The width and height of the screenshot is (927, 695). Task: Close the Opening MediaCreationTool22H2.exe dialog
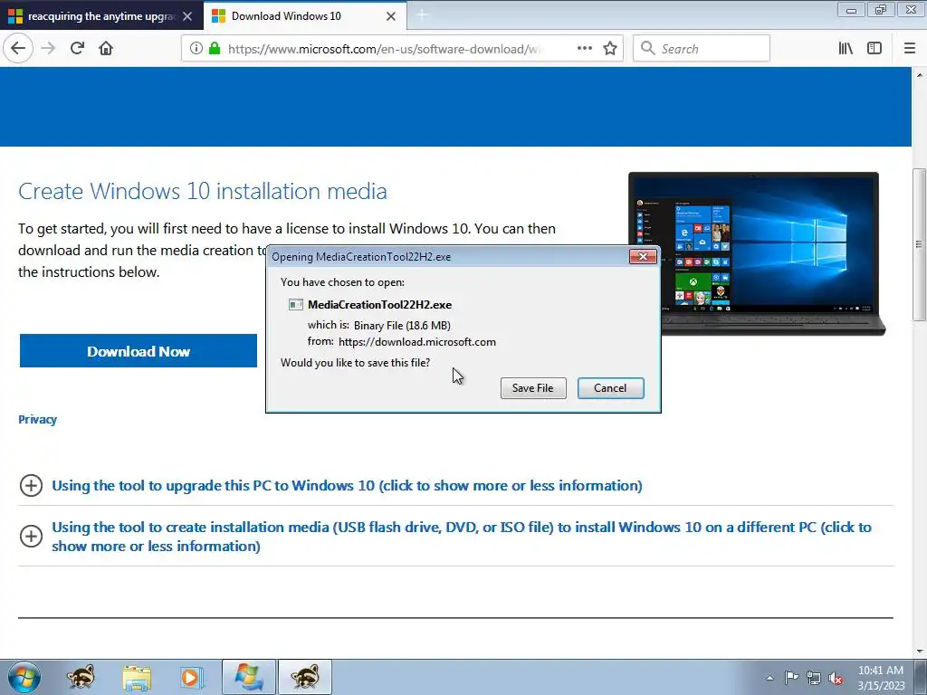click(643, 256)
